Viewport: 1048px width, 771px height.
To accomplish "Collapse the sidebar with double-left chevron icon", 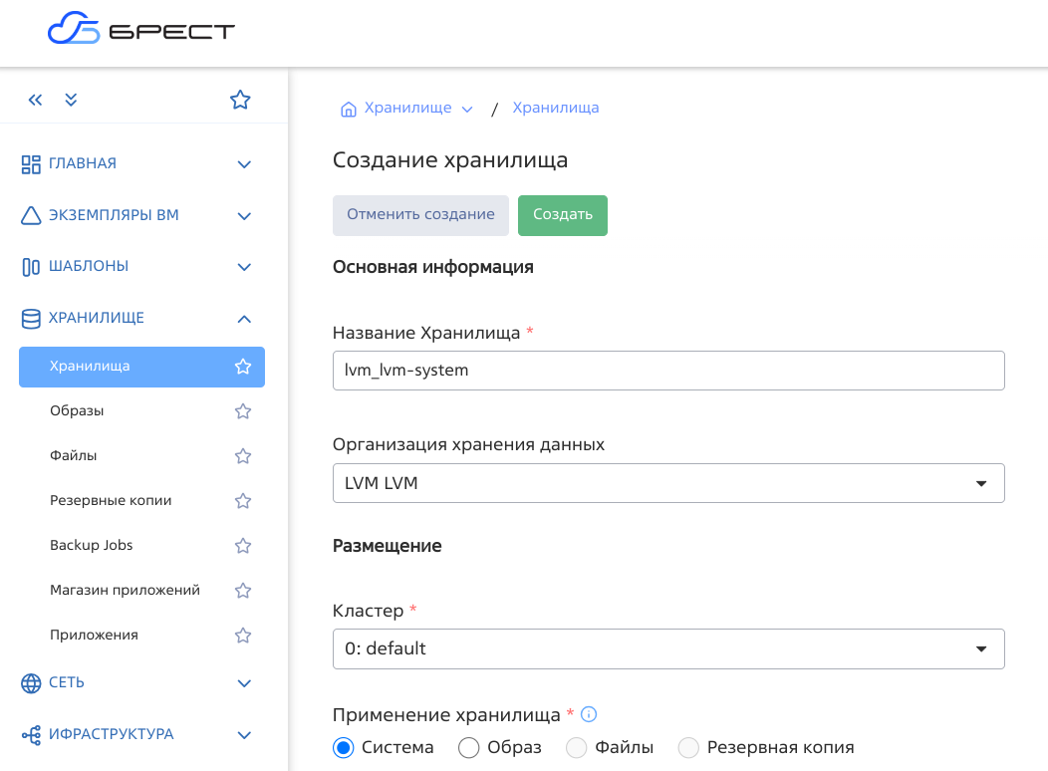I will [x=35, y=100].
